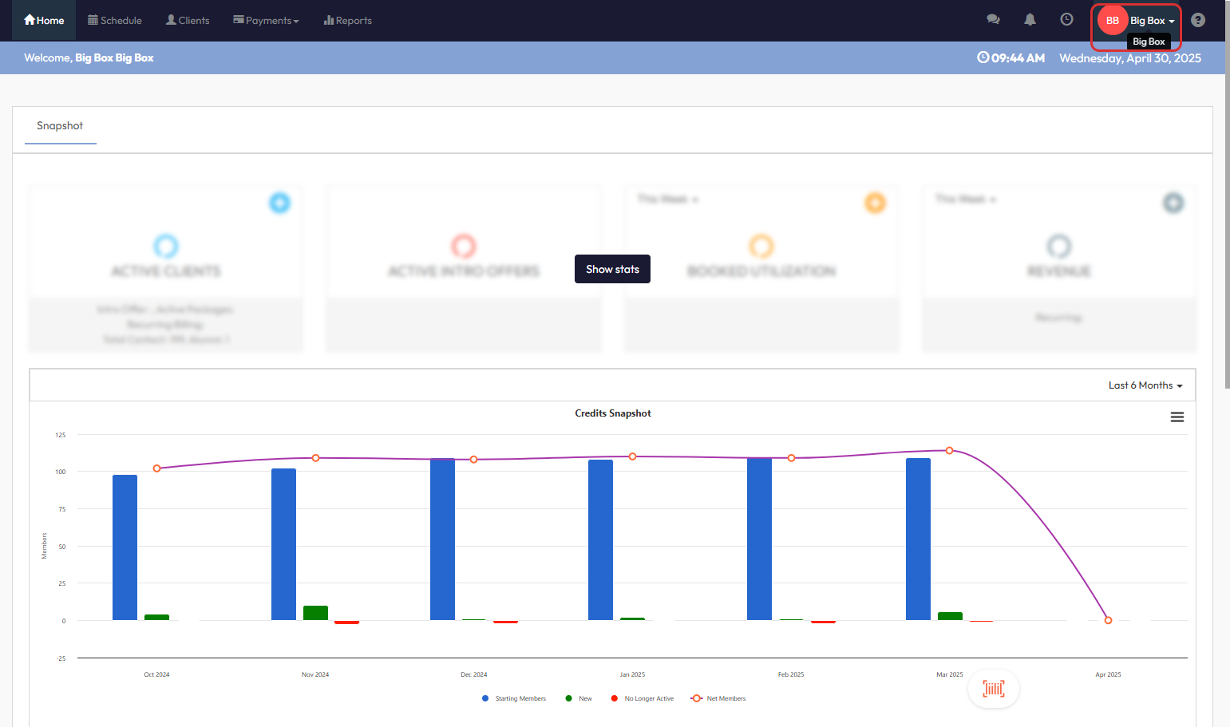This screenshot has width=1230, height=727.
Task: Go to the Schedule menu
Action: 115,21
